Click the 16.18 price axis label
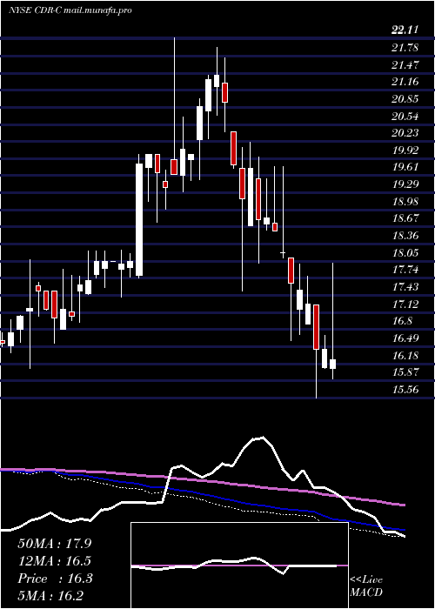The image size is (435, 609). click(405, 355)
